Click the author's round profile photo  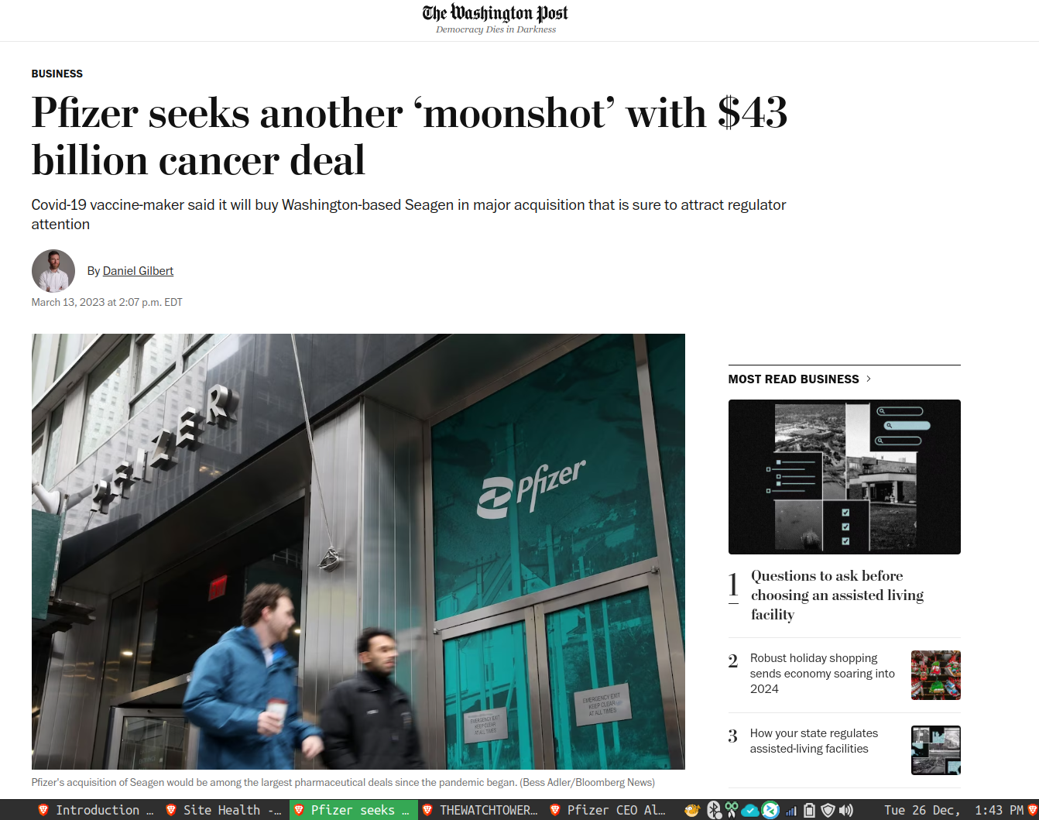[53, 271]
